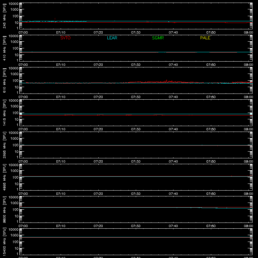The image size is (258, 258).
Task: Click 07:30 time label of 245 MHz plot
Action: coord(136,33)
